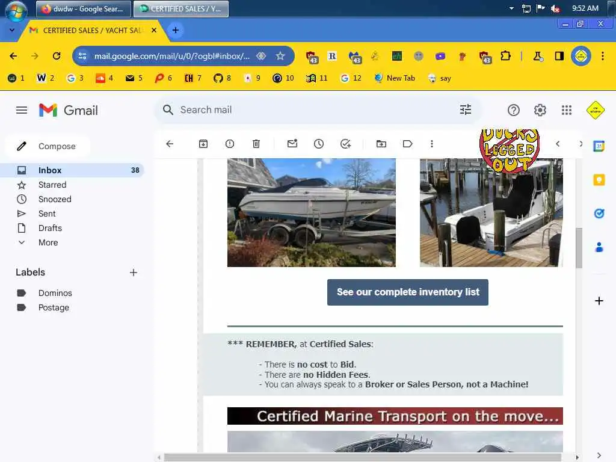Apply label to email icon
The height and width of the screenshot is (462, 616).
click(x=407, y=144)
